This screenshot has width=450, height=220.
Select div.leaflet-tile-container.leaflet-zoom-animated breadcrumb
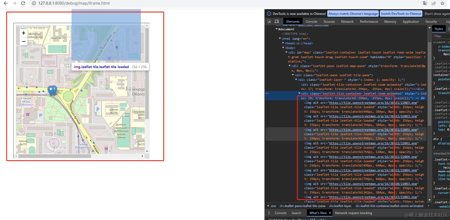coord(389,206)
